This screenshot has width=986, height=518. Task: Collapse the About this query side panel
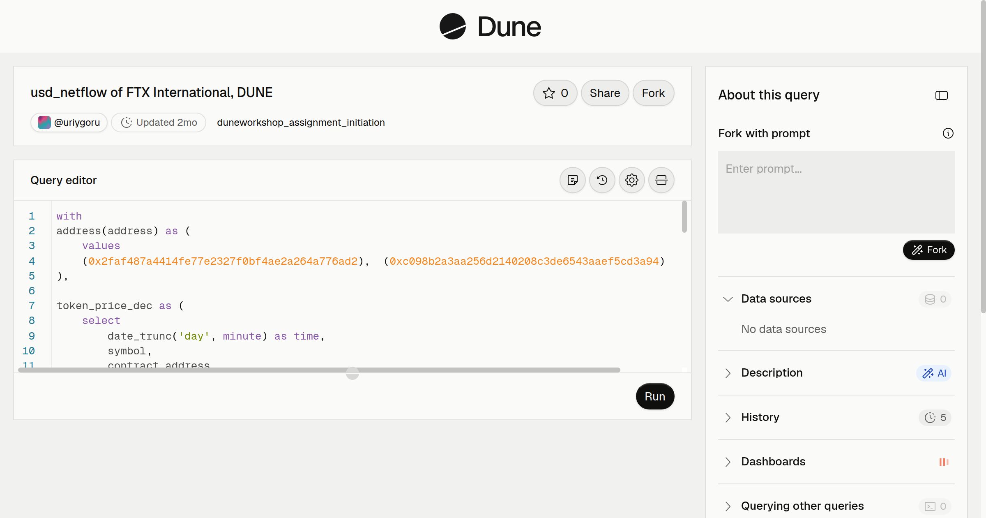[x=941, y=95]
